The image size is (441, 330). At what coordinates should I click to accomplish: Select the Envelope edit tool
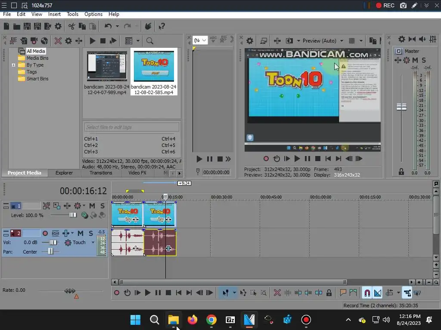pos(243,293)
